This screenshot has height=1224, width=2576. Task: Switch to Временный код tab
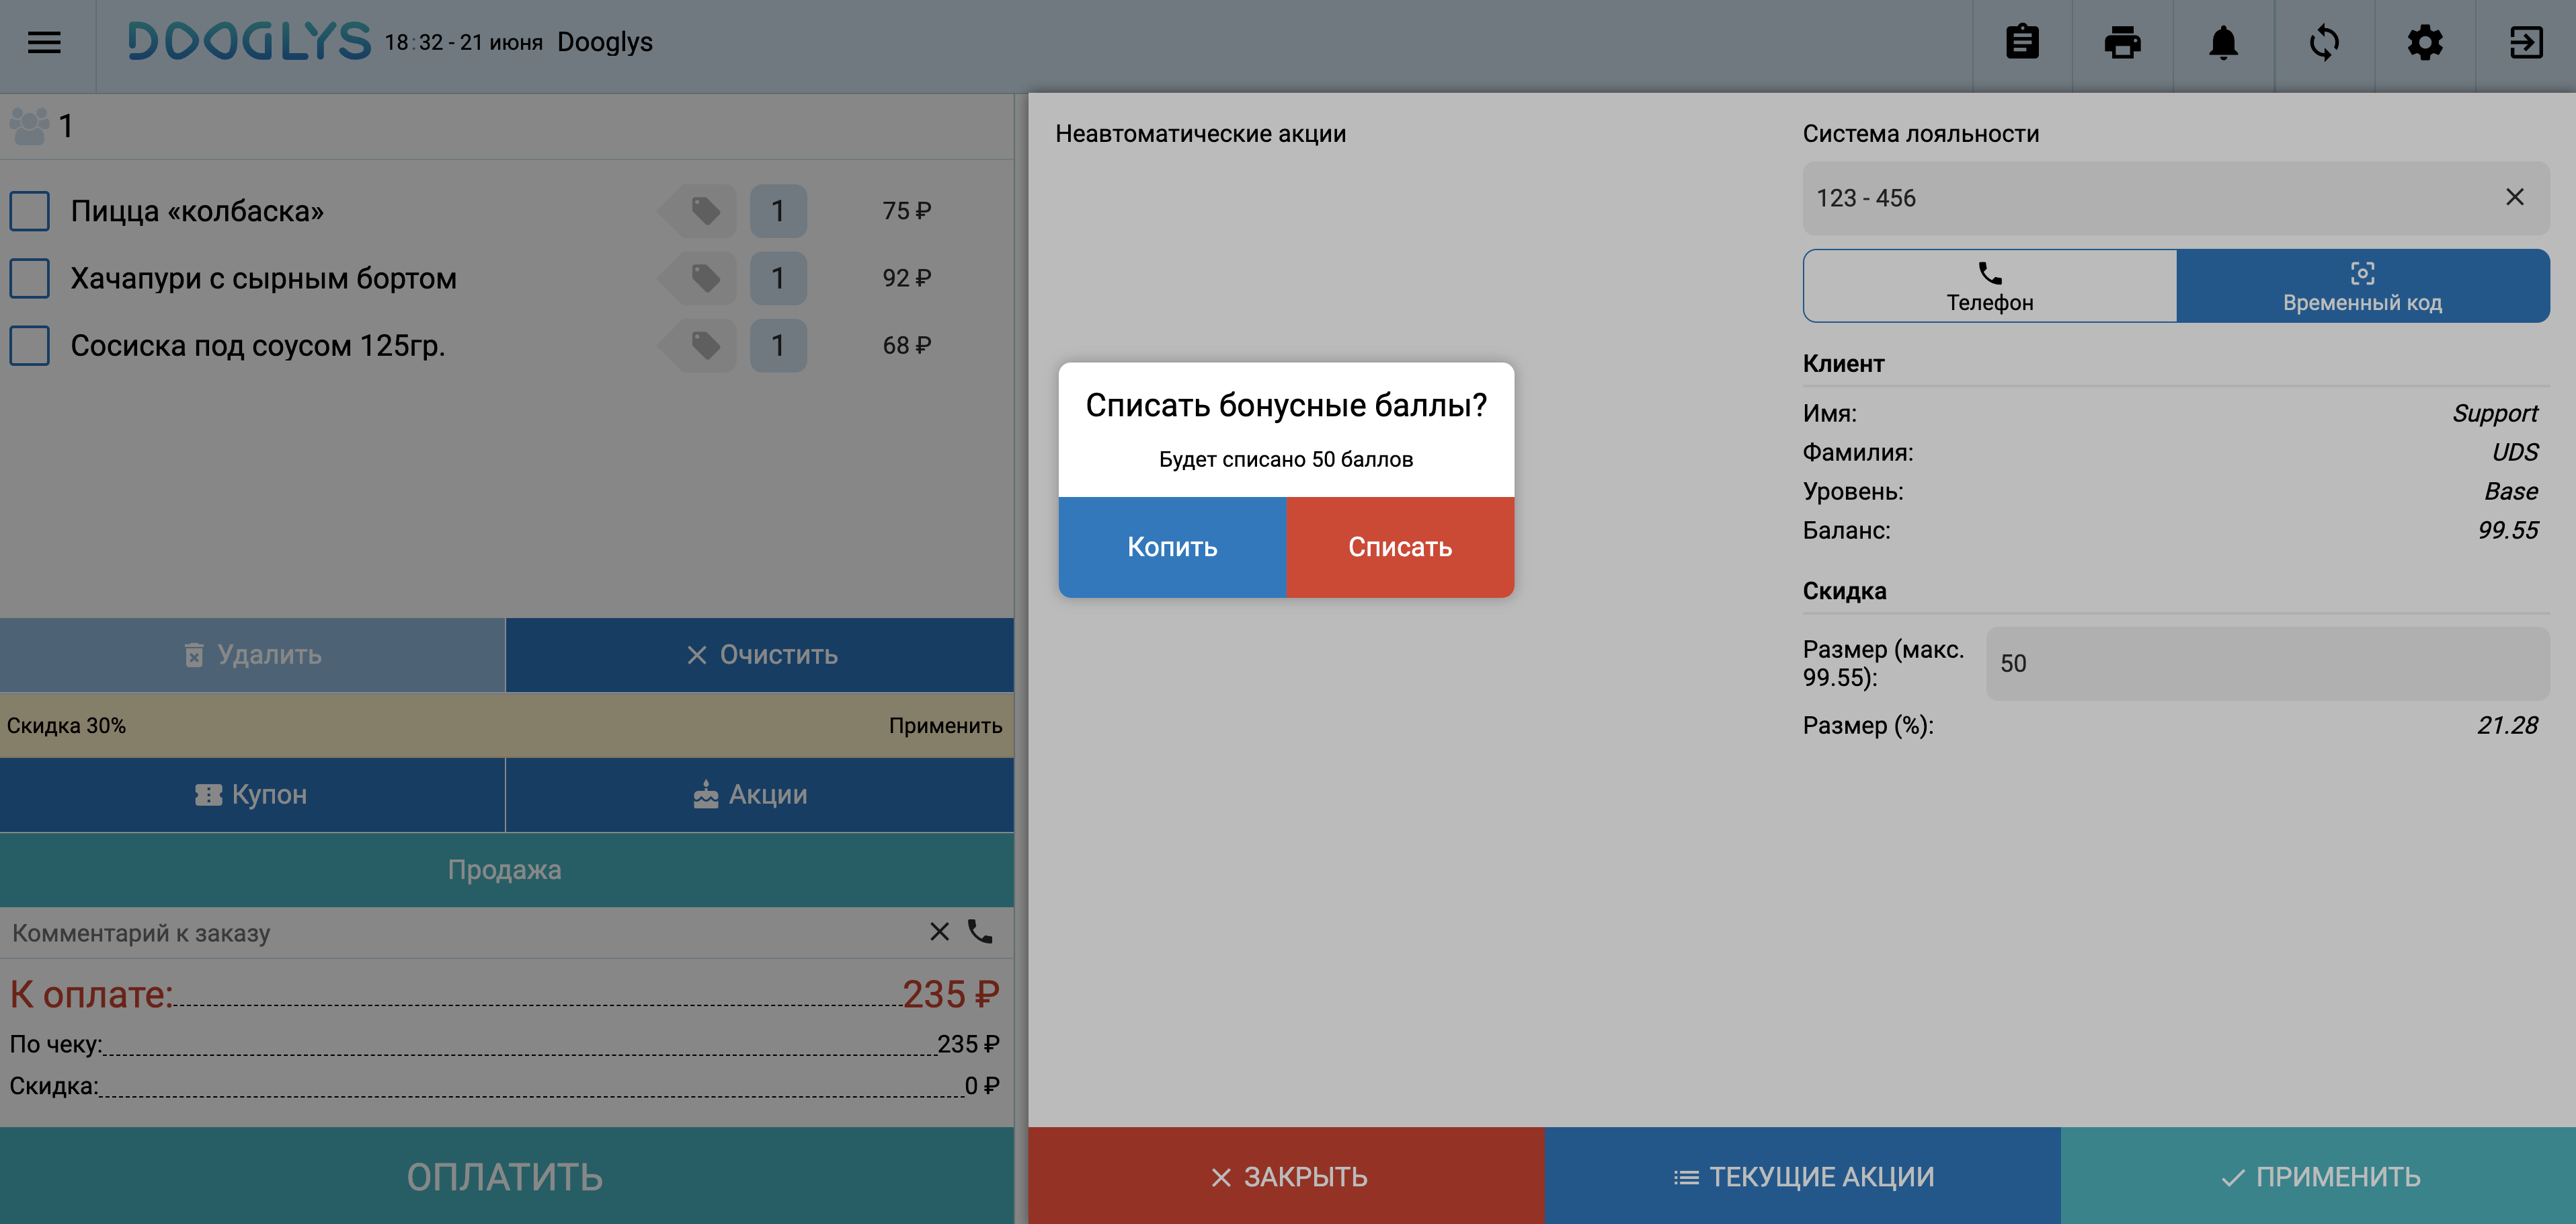[x=2362, y=286]
